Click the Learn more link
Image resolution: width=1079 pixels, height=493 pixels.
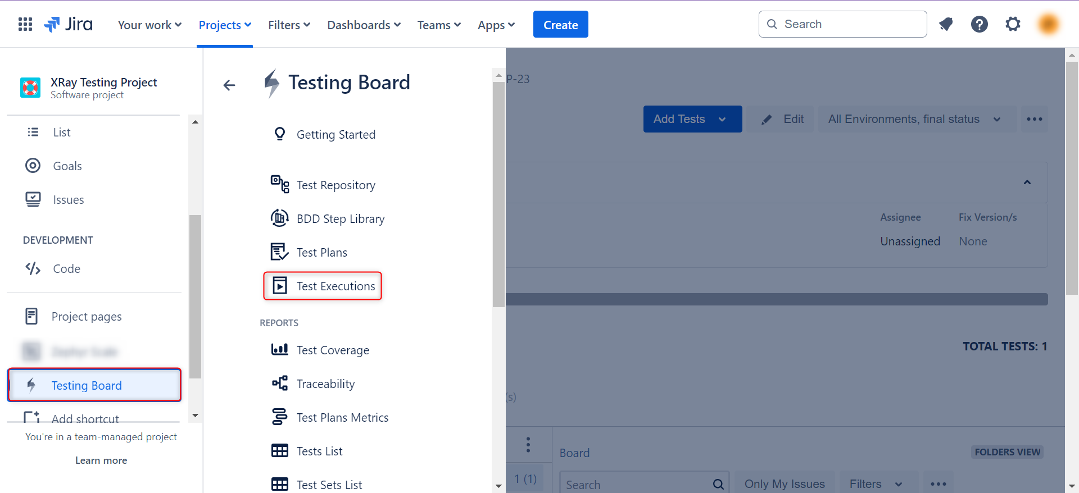[101, 460]
